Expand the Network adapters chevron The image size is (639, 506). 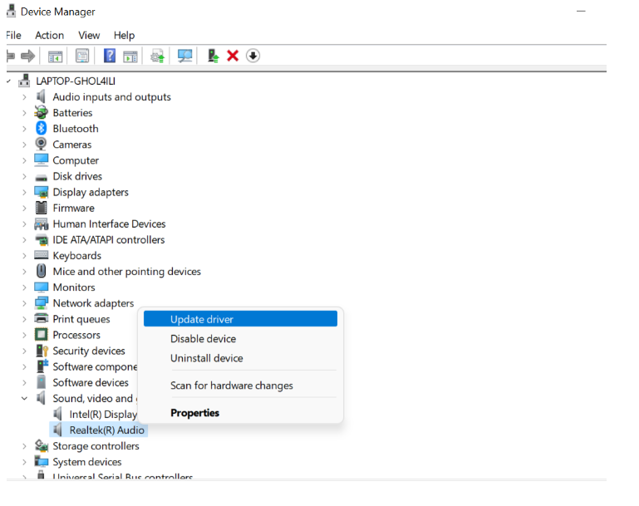tap(24, 303)
